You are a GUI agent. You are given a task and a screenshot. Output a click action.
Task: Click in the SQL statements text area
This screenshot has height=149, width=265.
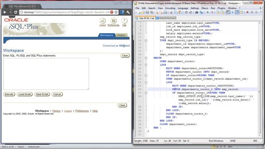[46, 74]
